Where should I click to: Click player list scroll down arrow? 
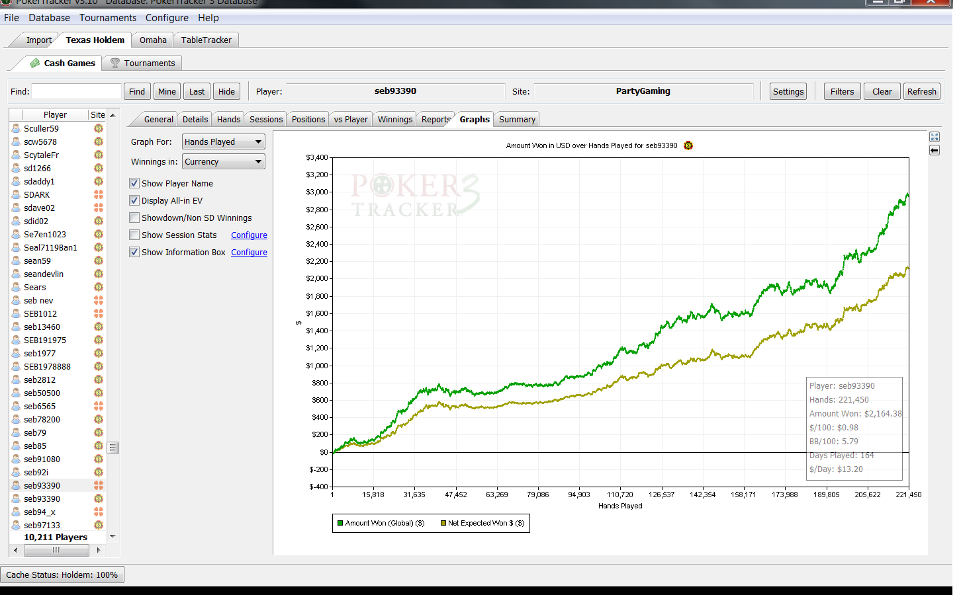tap(113, 536)
